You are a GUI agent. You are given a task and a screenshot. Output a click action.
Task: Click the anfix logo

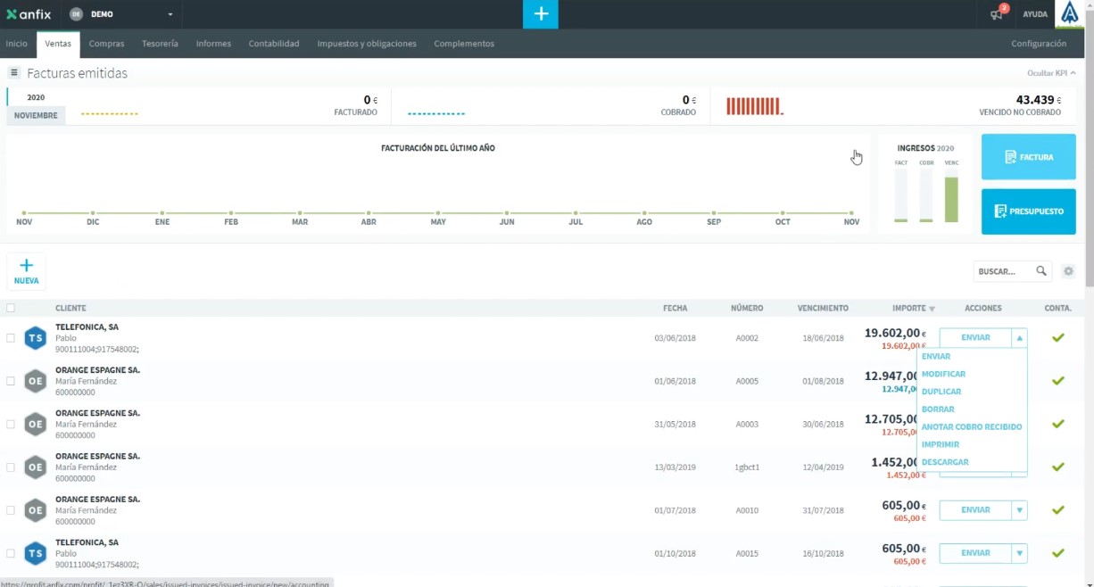pyautogui.click(x=29, y=14)
